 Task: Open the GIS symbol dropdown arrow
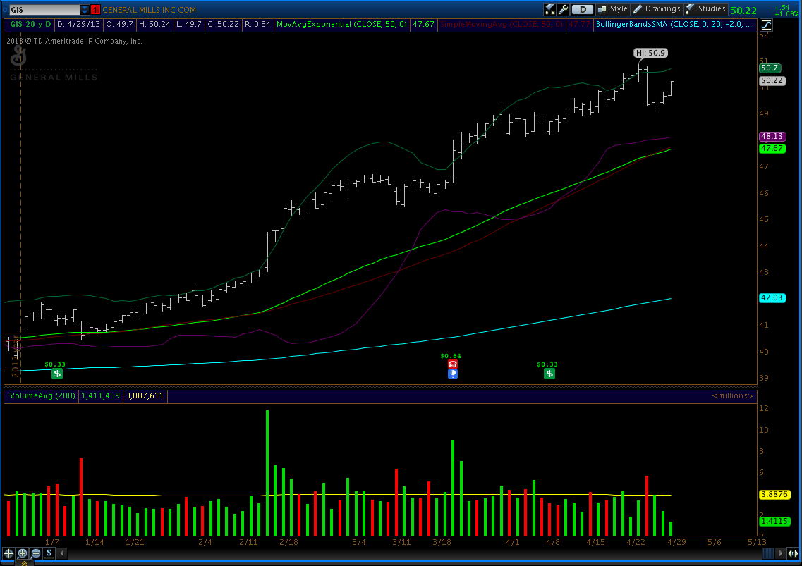pyautogui.click(x=85, y=10)
